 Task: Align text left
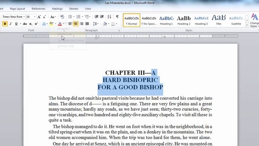tap(70, 24)
